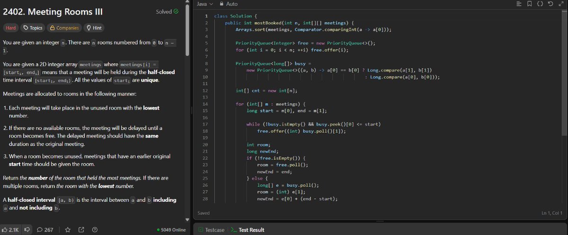Click the Saved status in editor footer
The height and width of the screenshot is (235, 568).
204,213
